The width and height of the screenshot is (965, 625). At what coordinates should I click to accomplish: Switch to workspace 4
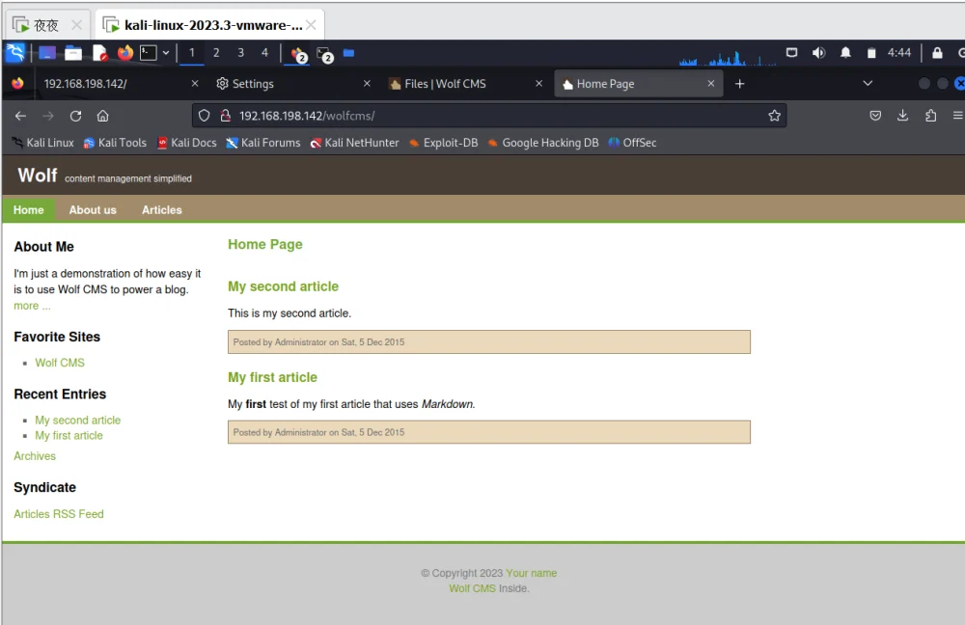tap(264, 53)
